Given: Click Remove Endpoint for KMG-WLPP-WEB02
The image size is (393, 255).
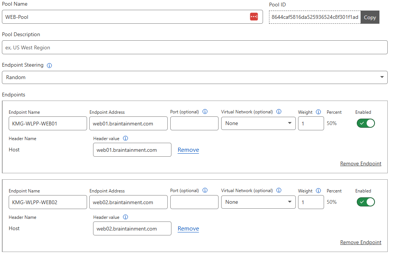Looking at the screenshot, I should 361,242.
